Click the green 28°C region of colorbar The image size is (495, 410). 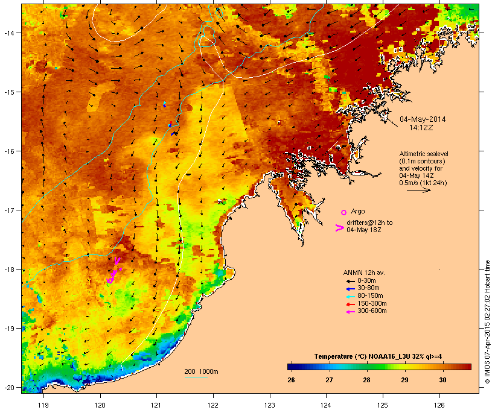point(367,367)
